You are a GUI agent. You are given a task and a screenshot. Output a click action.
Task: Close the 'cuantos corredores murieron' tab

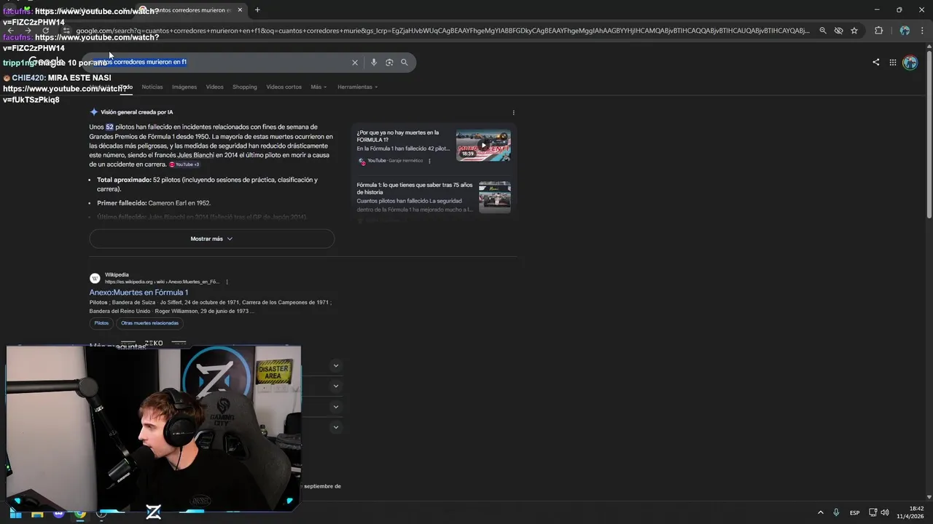(x=240, y=10)
